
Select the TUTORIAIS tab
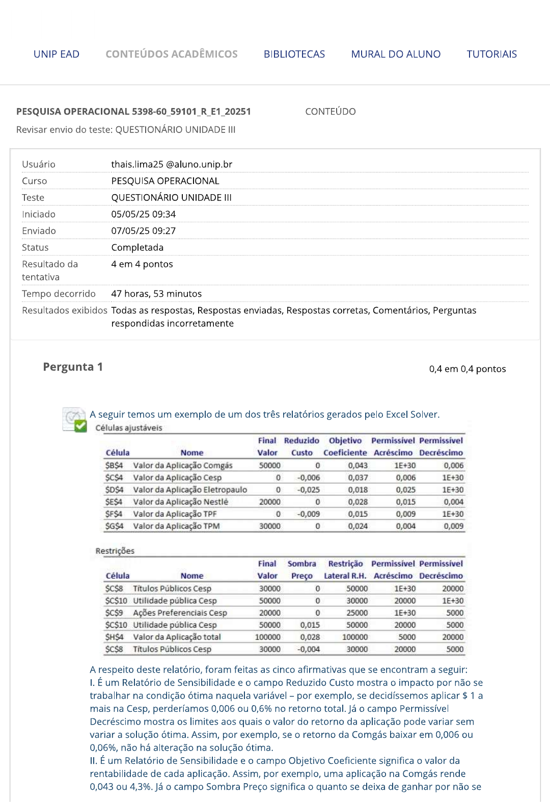coord(492,54)
